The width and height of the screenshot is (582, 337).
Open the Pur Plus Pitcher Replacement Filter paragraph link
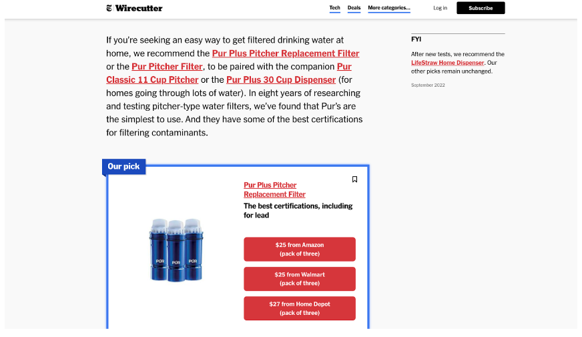pyautogui.click(x=286, y=53)
